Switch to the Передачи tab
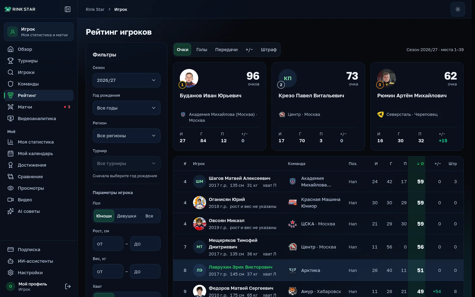Screen dimensions: 475x297 [227, 50]
